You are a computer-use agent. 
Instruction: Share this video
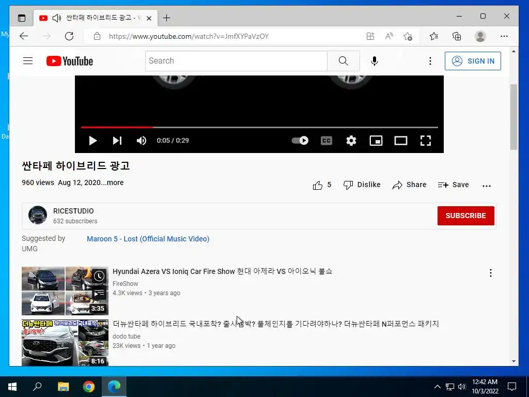(x=409, y=185)
